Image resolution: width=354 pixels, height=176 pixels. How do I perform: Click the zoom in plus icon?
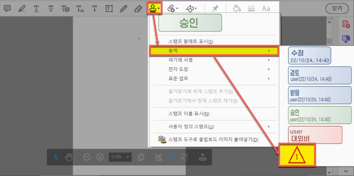point(100,157)
